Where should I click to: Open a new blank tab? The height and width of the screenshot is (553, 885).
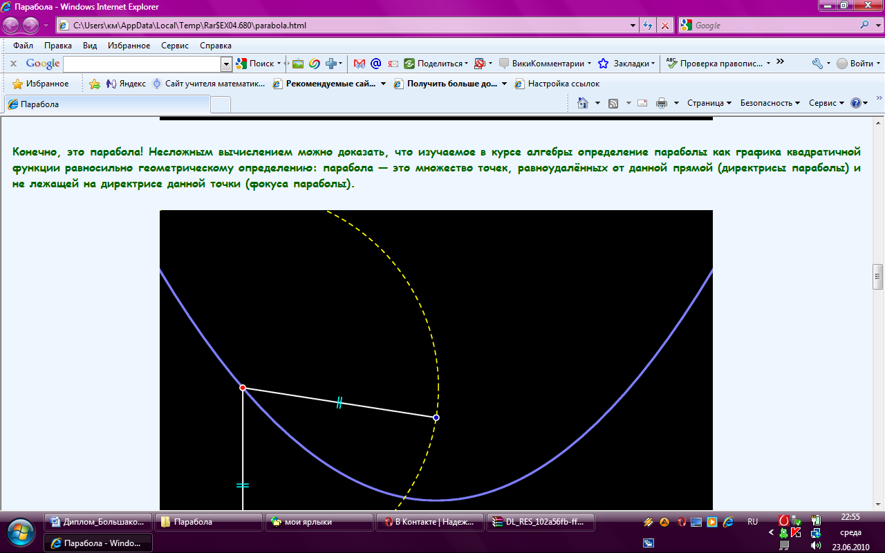coord(221,104)
